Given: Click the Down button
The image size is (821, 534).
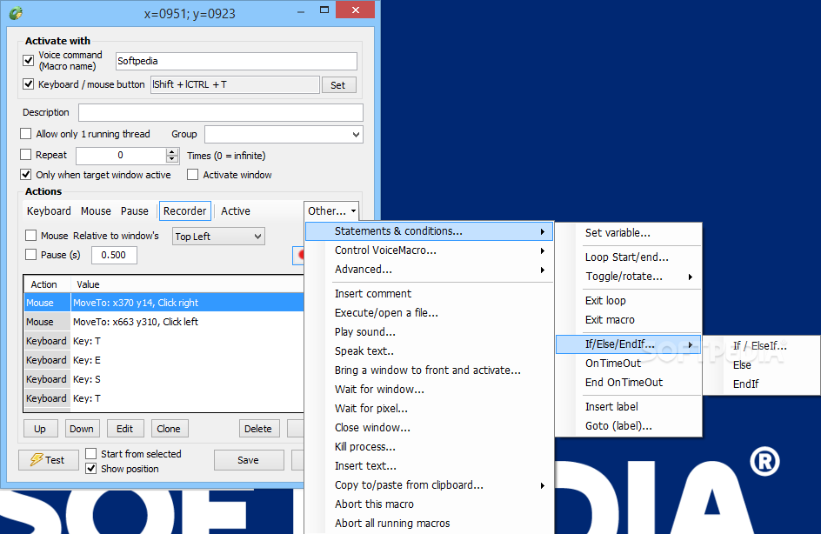Looking at the screenshot, I should click(82, 429).
